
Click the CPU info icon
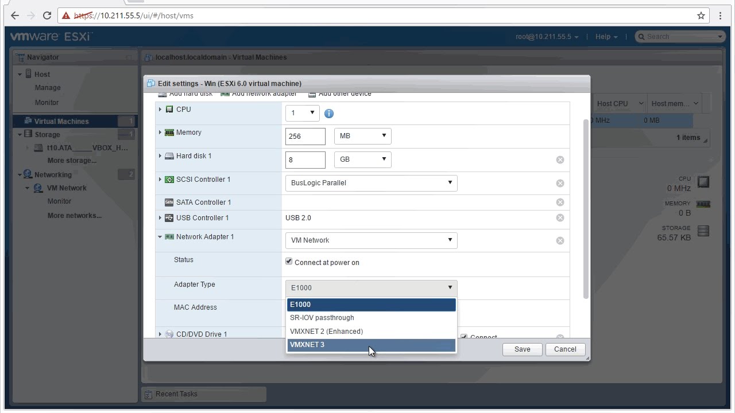[x=329, y=114]
